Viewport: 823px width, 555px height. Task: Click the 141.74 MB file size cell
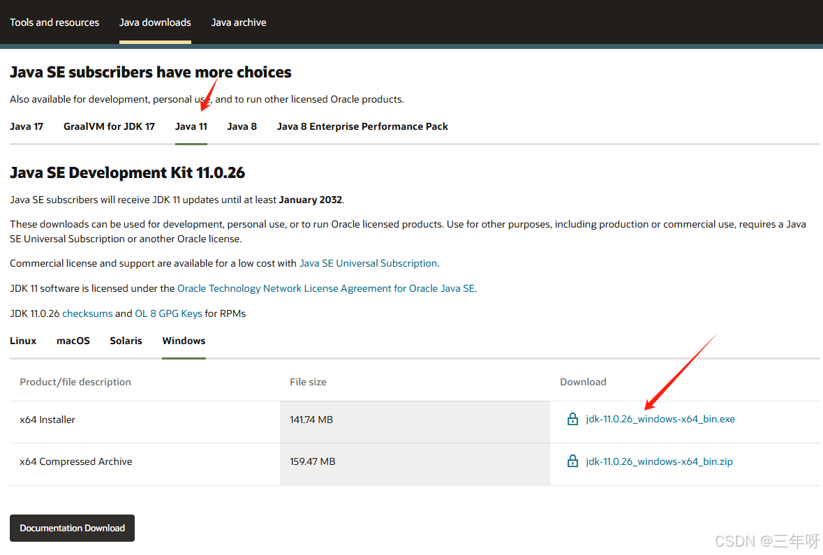point(415,422)
